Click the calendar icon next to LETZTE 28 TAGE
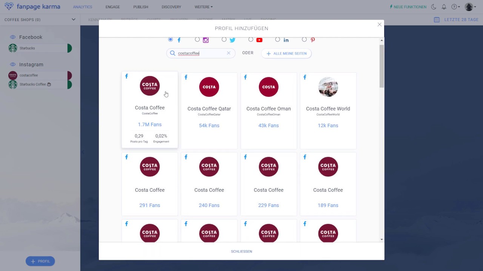This screenshot has width=483, height=271. tap(437, 20)
